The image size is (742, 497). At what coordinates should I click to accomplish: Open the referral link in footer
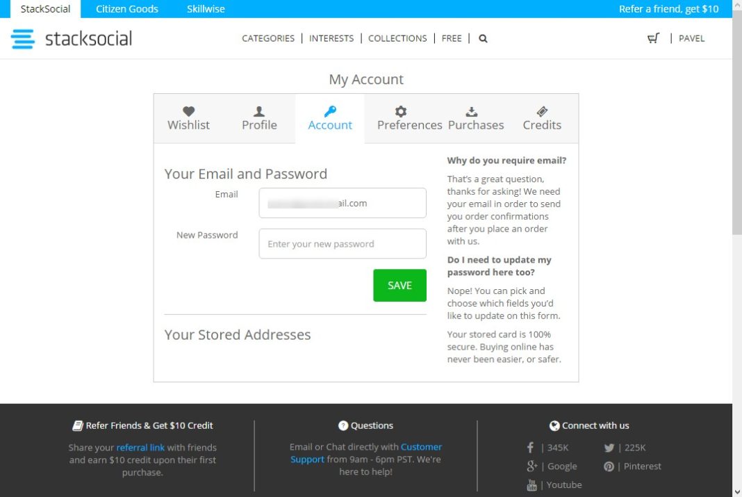(x=140, y=448)
